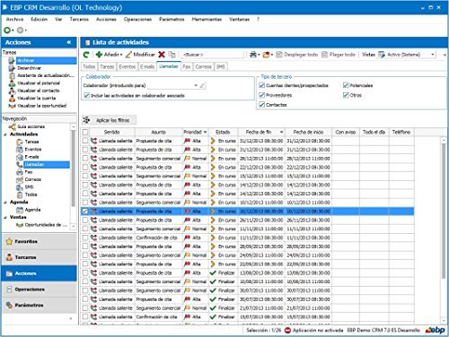Collapse the Acciones panel with double chevron
This screenshot has height=337, width=449.
69,42
